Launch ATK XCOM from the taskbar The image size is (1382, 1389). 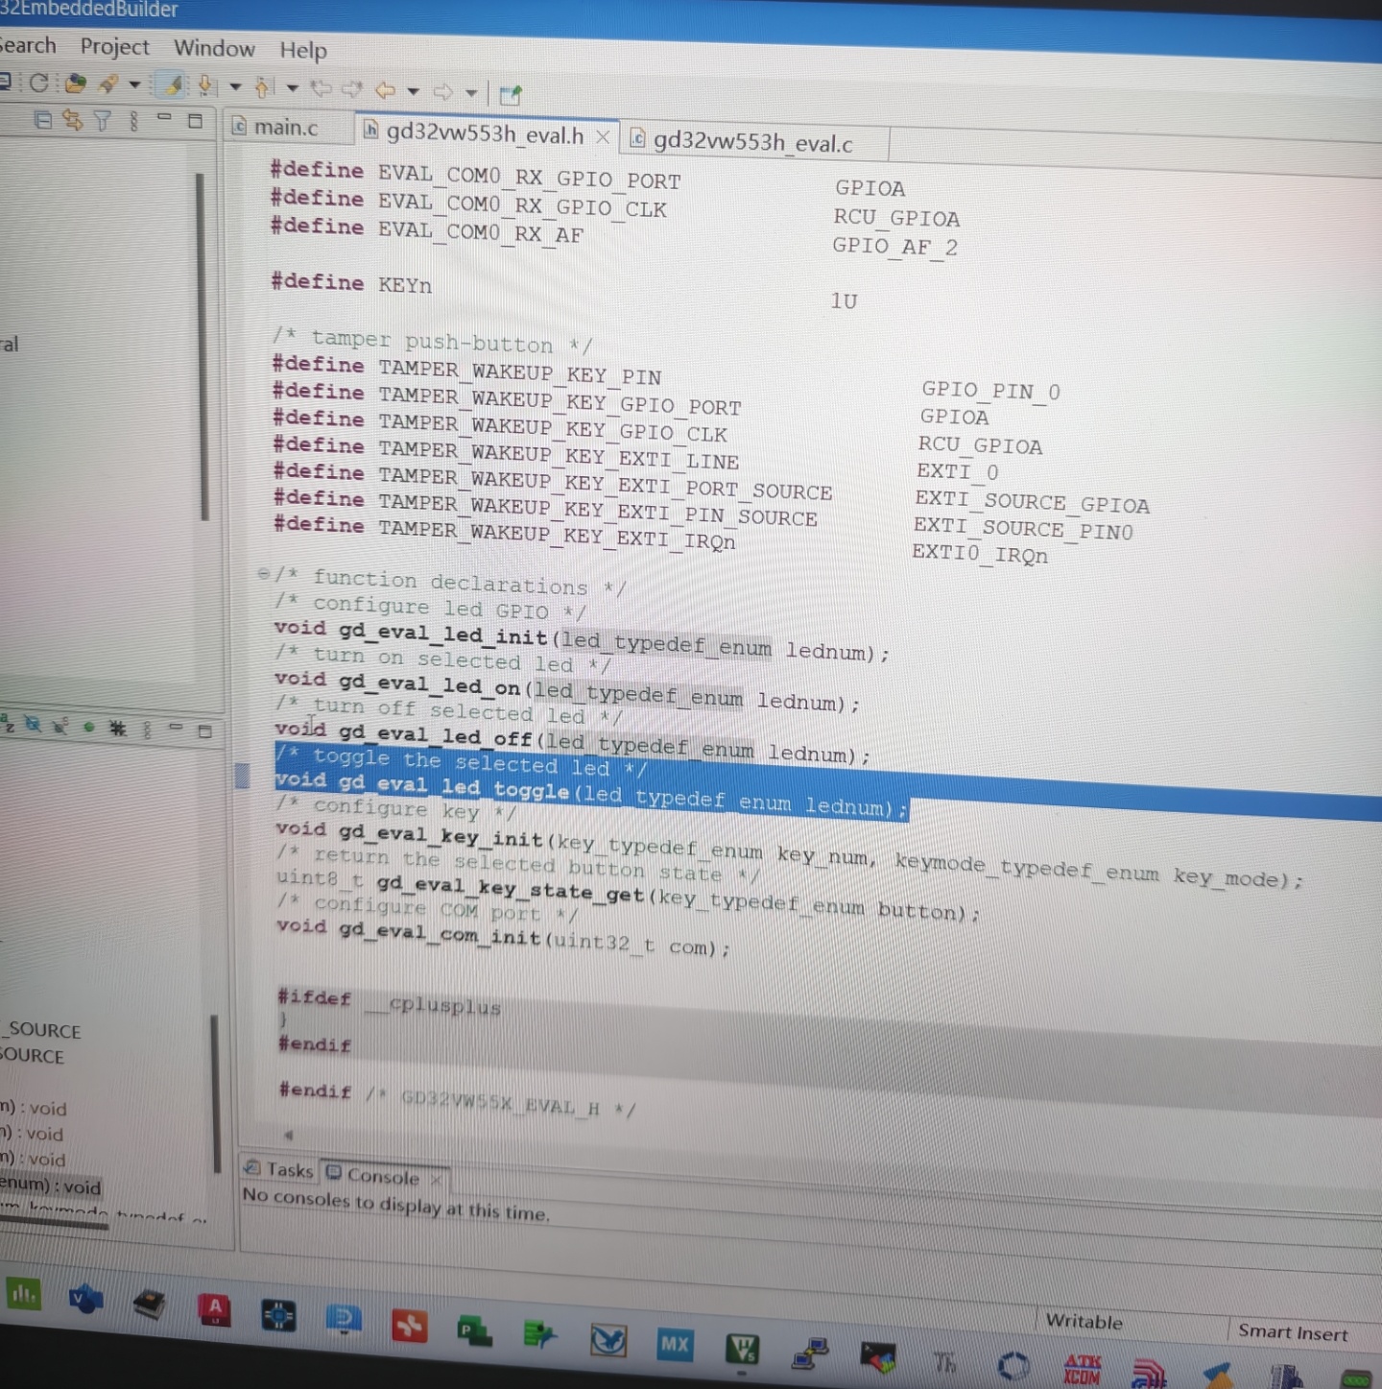pyautogui.click(x=1082, y=1368)
